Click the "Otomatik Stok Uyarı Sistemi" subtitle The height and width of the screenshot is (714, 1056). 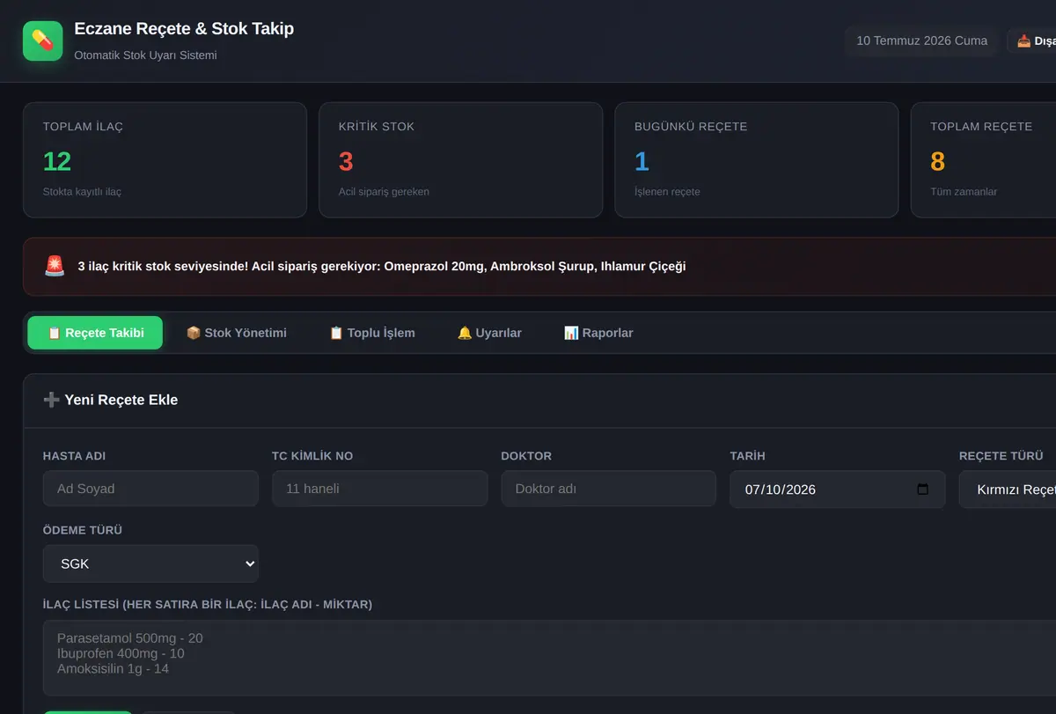pyautogui.click(x=145, y=55)
